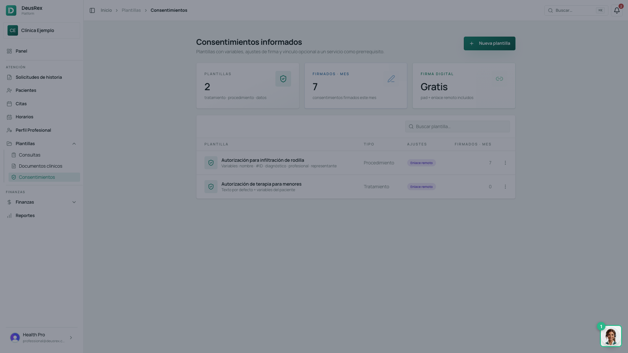Screen dimensions: 628x353
Task: Focus the Buscar plantilla search field
Action: (x=457, y=126)
